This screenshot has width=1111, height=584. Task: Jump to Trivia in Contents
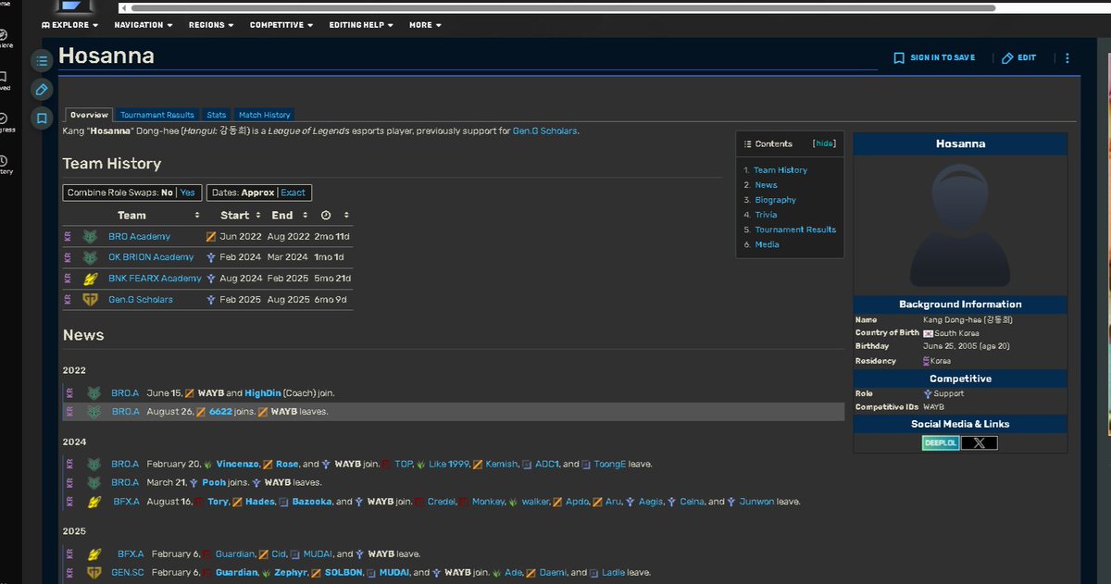766,215
